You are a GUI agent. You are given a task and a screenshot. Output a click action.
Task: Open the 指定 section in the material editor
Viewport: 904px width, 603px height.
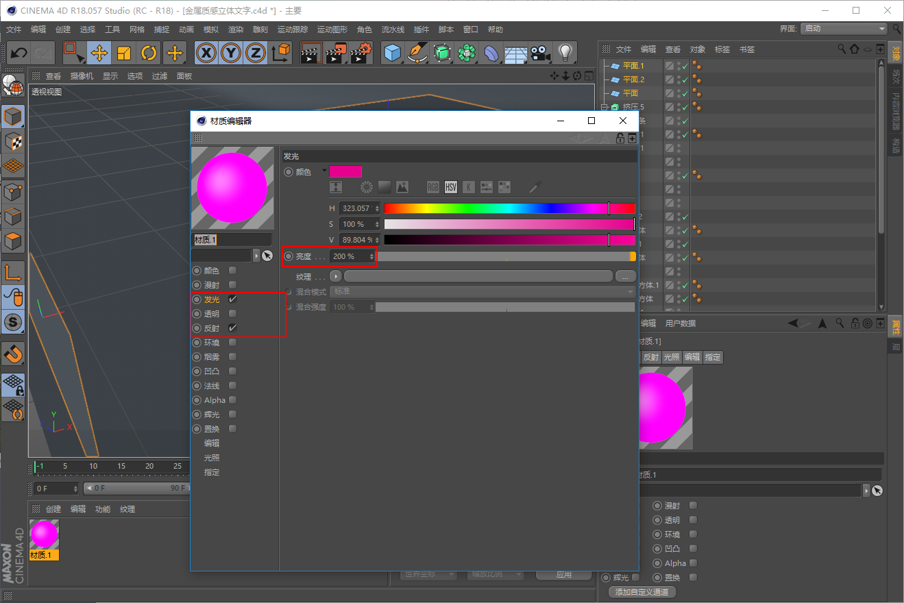pyautogui.click(x=212, y=472)
